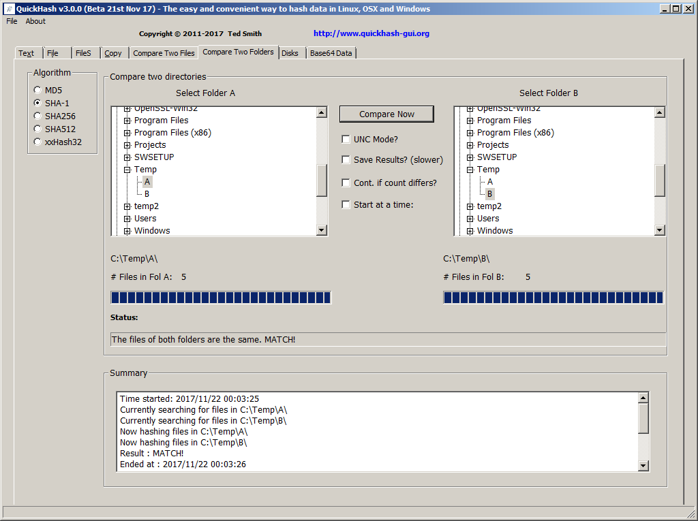
Task: Switch to the Copy tab
Action: (x=113, y=53)
